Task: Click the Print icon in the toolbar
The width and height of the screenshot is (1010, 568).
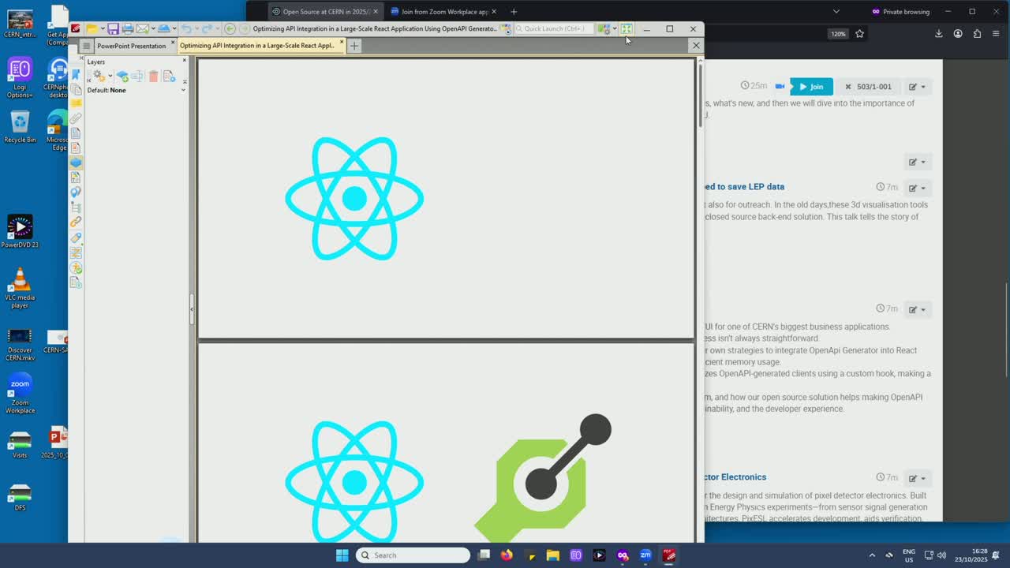Action: tap(127, 29)
